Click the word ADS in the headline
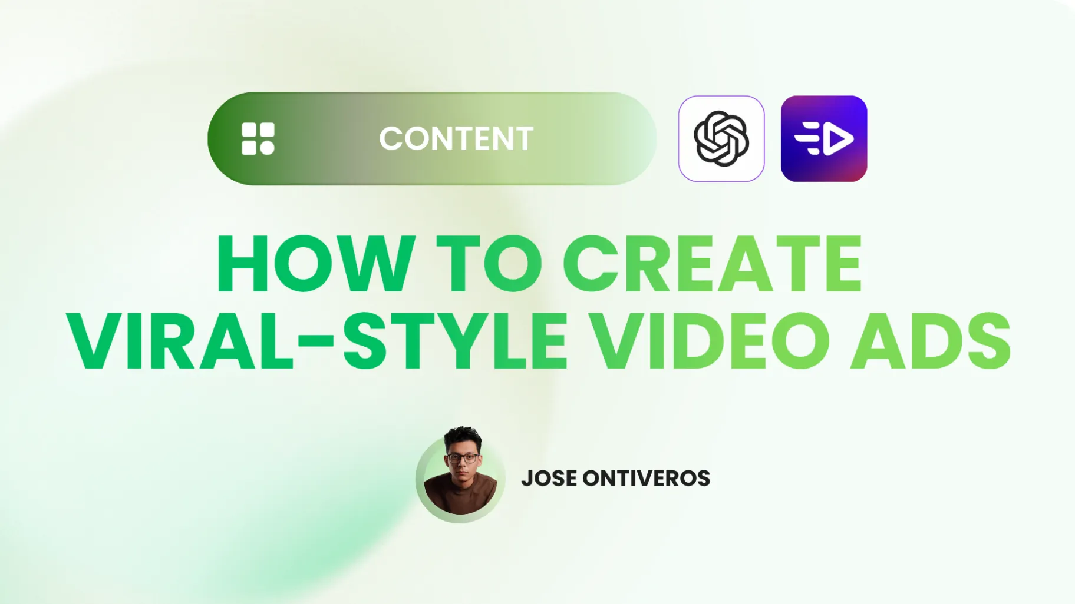 click(x=931, y=341)
